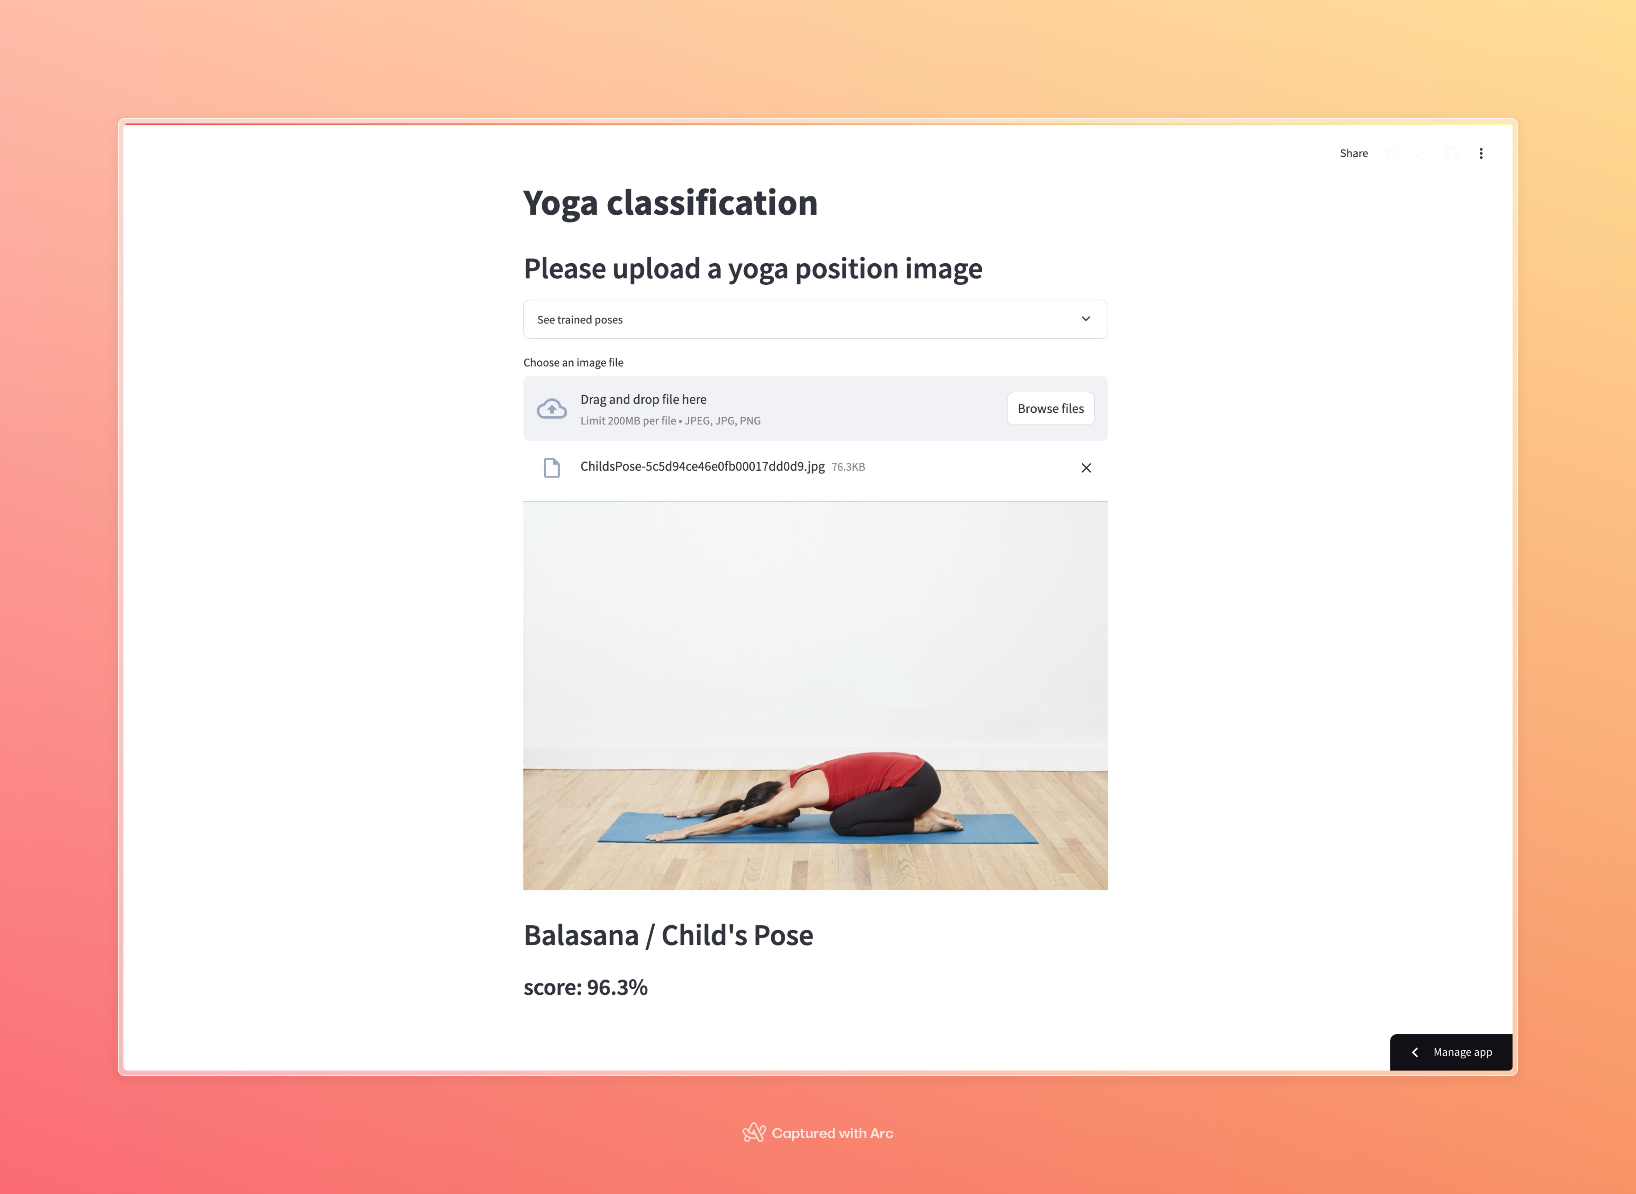
Task: Remove the uploaded ChildsPose file
Action: click(1086, 468)
